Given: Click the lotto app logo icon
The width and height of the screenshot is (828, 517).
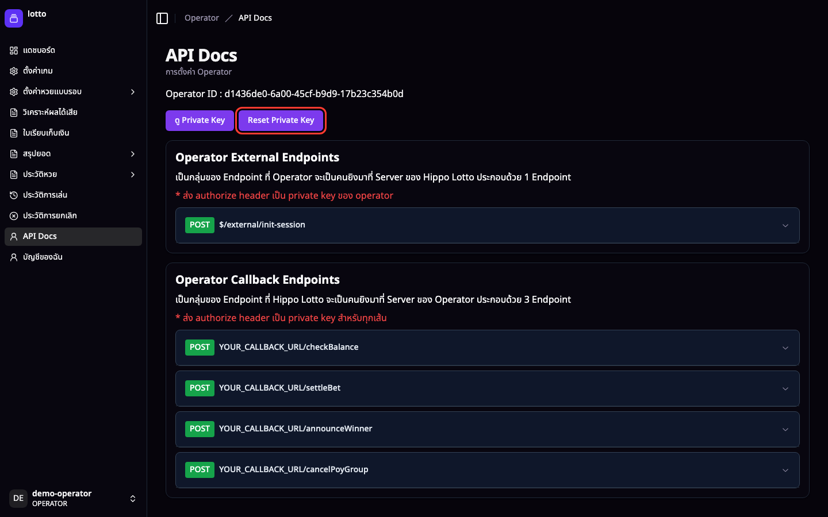Looking at the screenshot, I should (14, 18).
